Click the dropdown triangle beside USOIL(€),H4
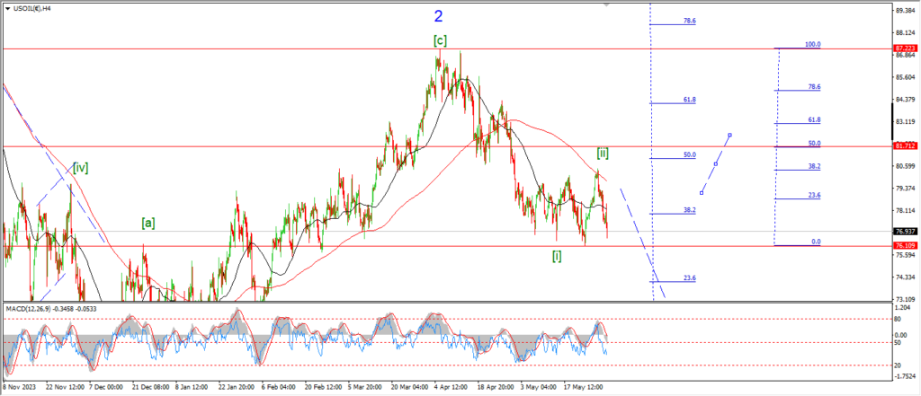Screen dimensions: 921x396 point(6,7)
